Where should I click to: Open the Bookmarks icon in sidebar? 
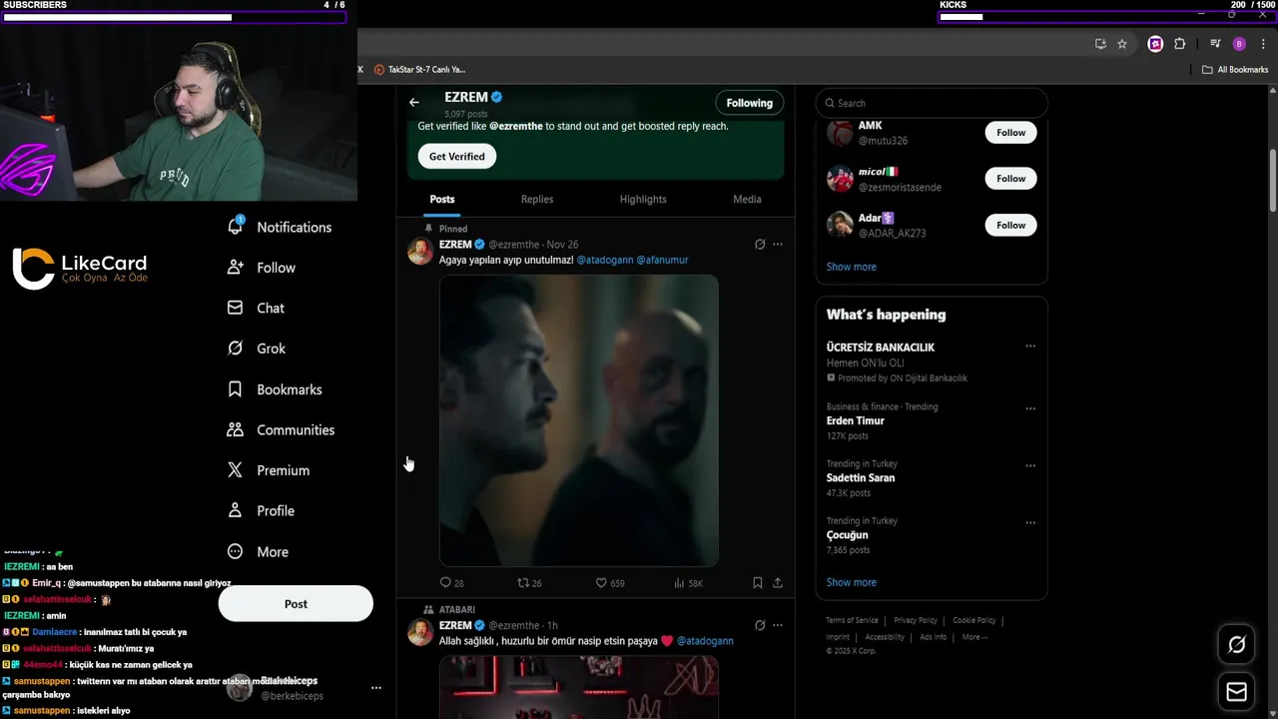[x=236, y=389]
